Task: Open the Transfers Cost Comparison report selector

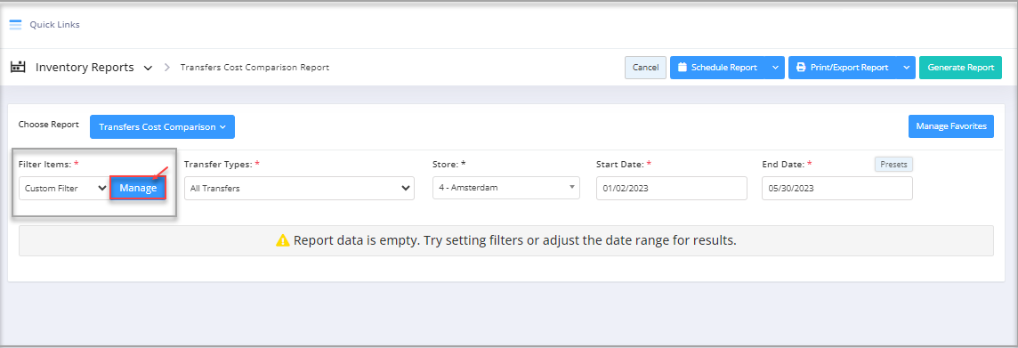Action: click(x=162, y=126)
